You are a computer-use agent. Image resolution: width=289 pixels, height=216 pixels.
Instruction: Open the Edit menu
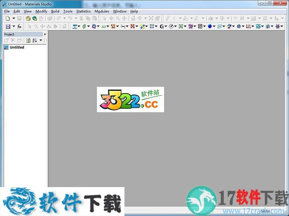(x=16, y=11)
